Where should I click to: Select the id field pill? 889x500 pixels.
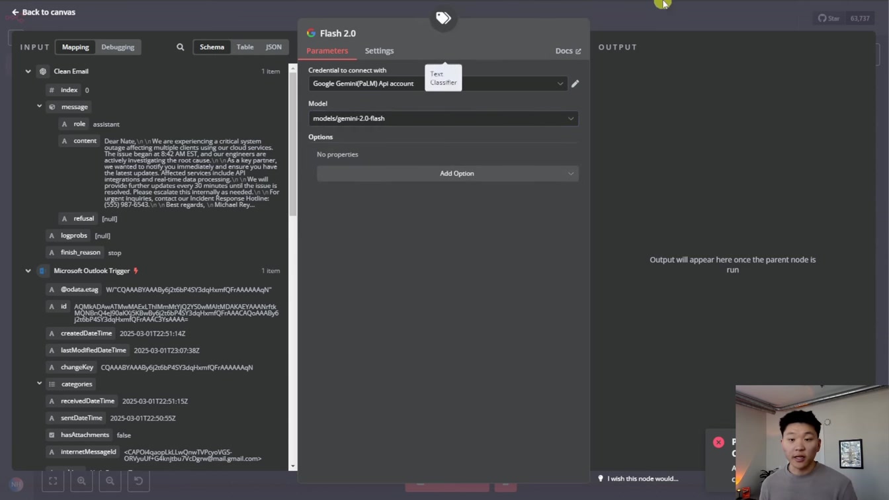pyautogui.click(x=58, y=307)
